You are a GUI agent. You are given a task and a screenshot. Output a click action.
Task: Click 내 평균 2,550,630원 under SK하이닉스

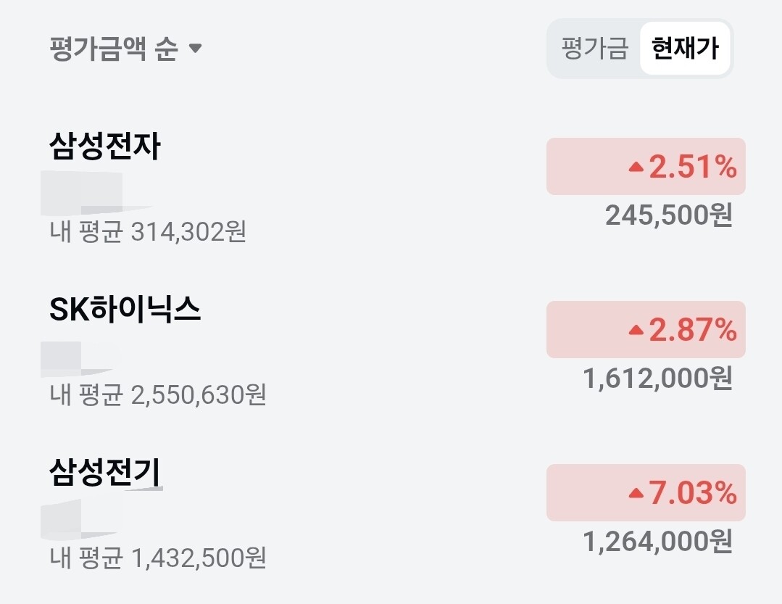158,395
